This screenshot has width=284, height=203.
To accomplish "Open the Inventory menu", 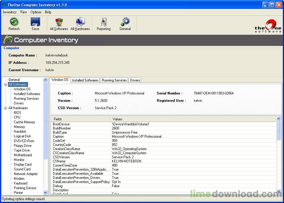I will (9, 12).
